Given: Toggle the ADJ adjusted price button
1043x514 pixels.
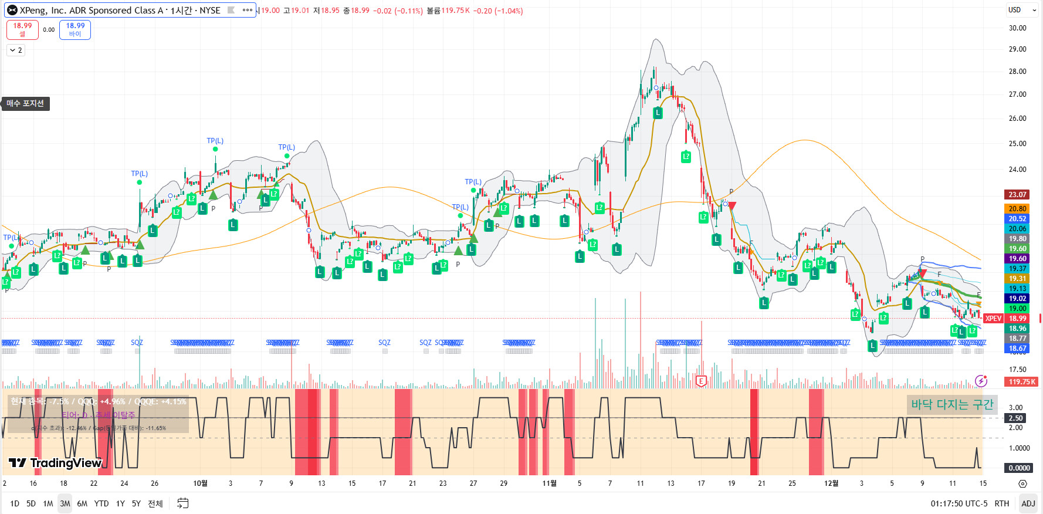Looking at the screenshot, I should pos(1028,503).
